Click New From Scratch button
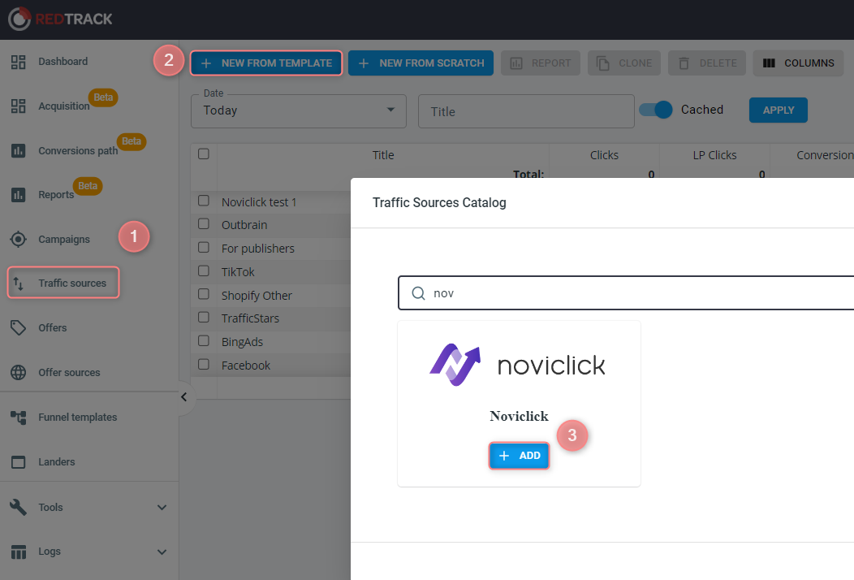The height and width of the screenshot is (580, 854). pyautogui.click(x=421, y=63)
